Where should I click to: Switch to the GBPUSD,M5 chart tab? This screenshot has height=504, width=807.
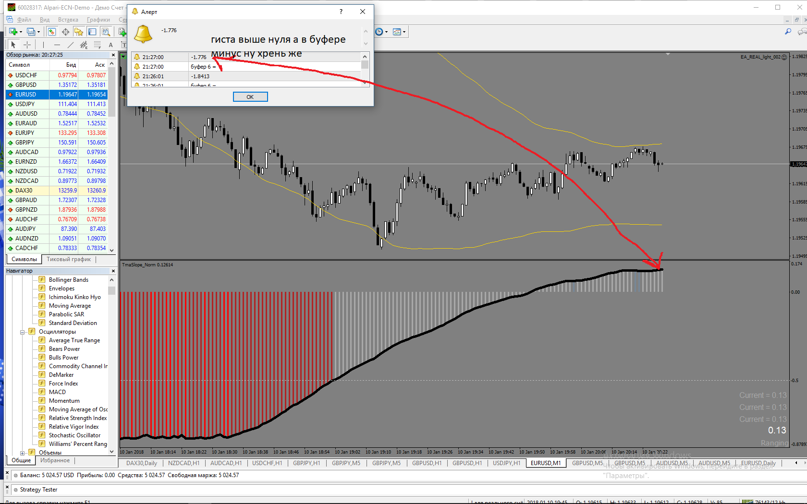coord(587,463)
